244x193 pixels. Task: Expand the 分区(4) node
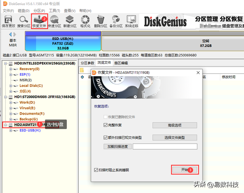click(11, 91)
